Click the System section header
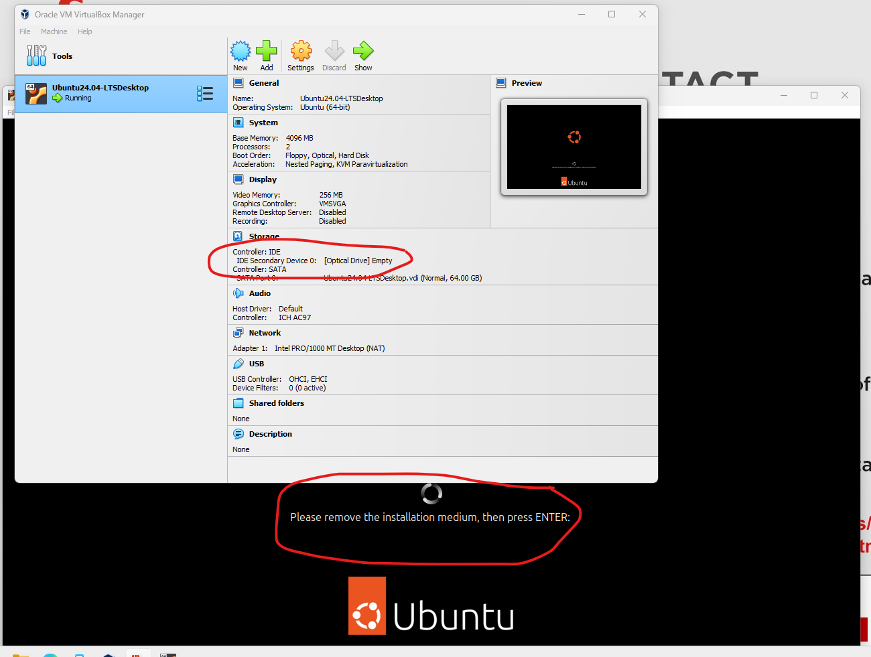 [263, 123]
